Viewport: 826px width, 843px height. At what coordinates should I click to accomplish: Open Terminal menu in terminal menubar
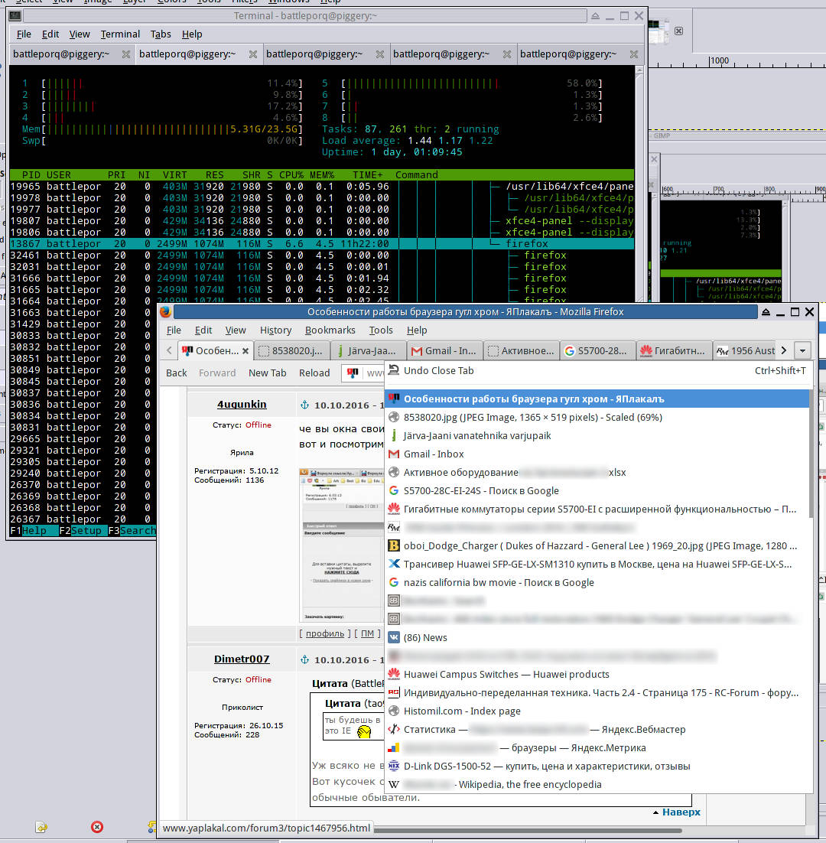pyautogui.click(x=120, y=34)
